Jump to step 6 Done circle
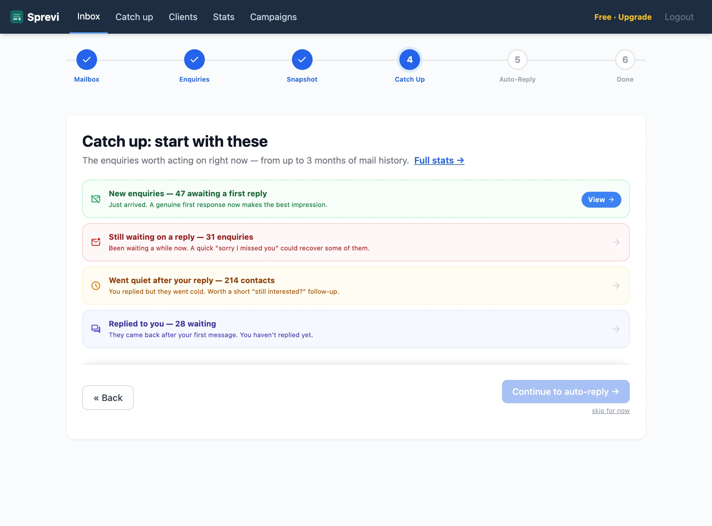The height and width of the screenshot is (526, 712). click(x=625, y=60)
